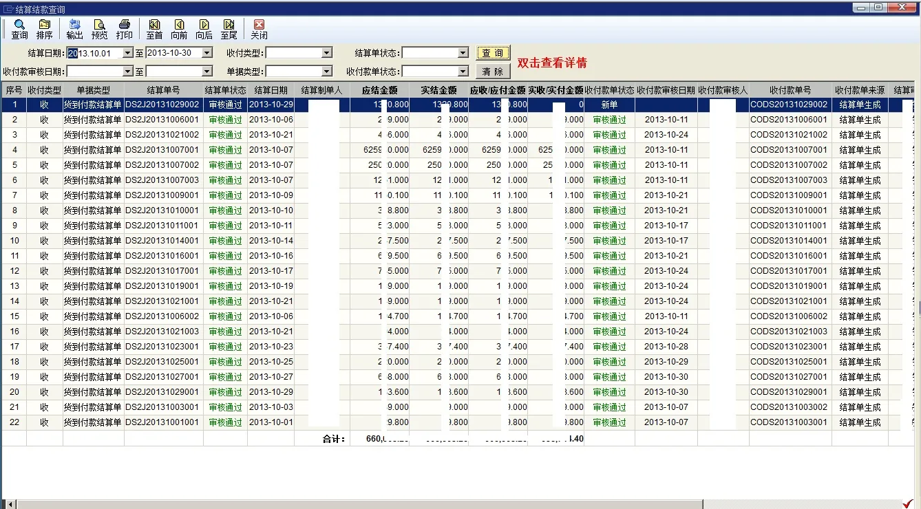Click cell DS2J20131021003
This screenshot has width=921, height=509.
click(x=162, y=332)
